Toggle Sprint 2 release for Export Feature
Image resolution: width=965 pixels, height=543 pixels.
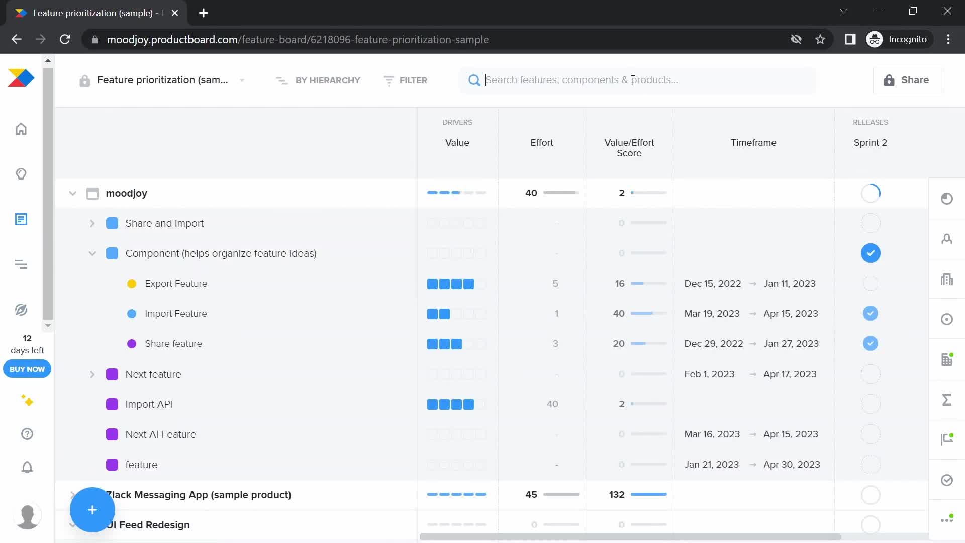(871, 283)
